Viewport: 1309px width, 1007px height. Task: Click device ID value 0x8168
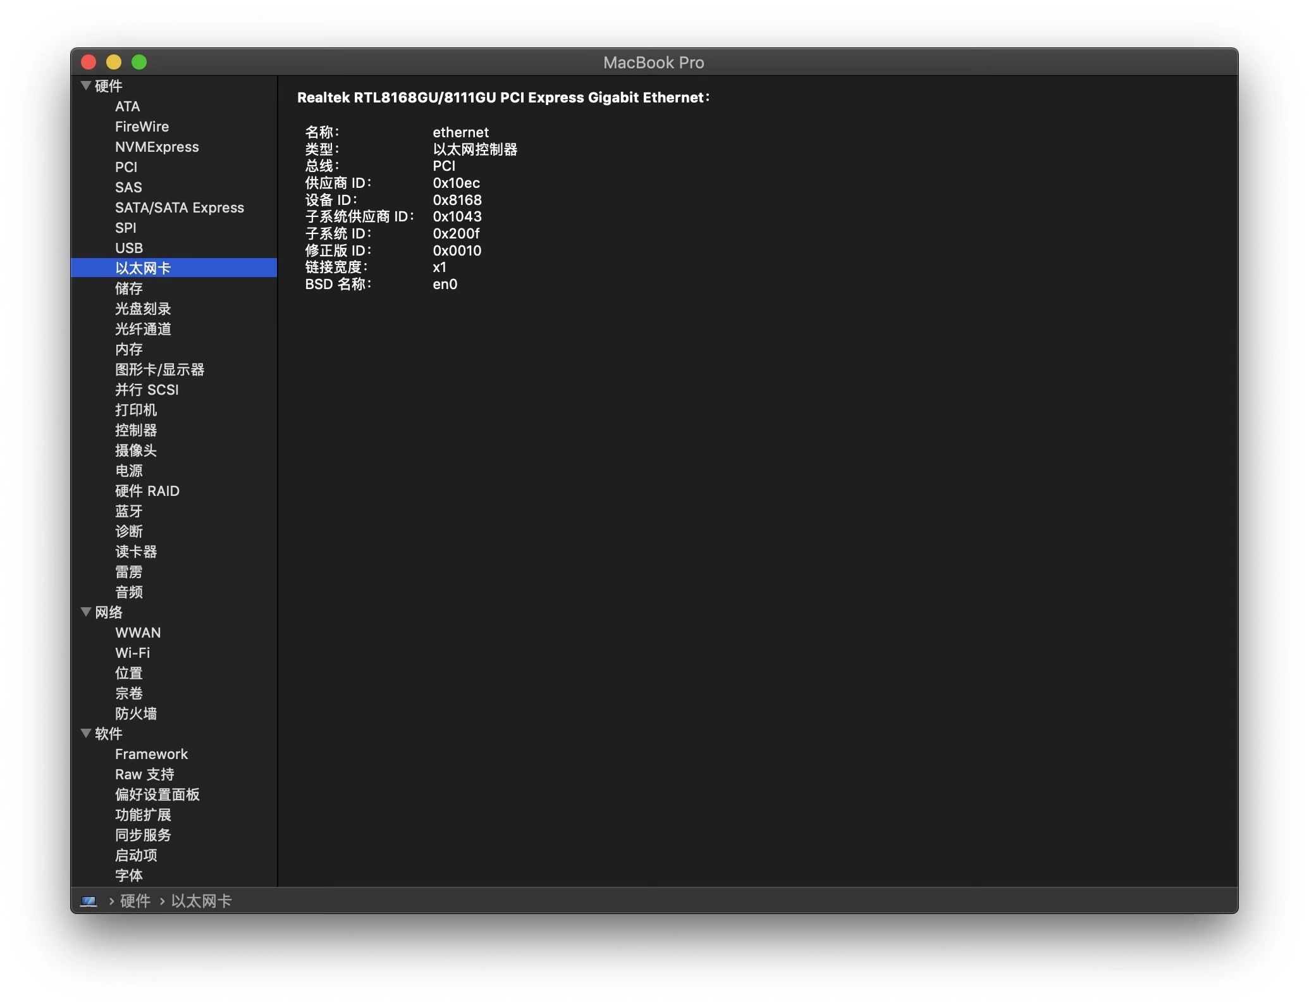(457, 200)
